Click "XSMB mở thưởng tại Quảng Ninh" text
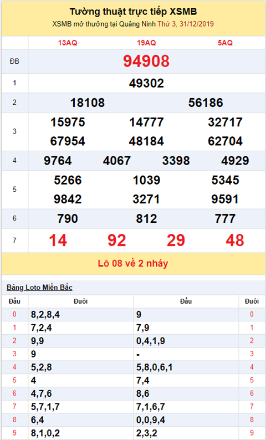This screenshot has width=266, height=440. coord(104,24)
